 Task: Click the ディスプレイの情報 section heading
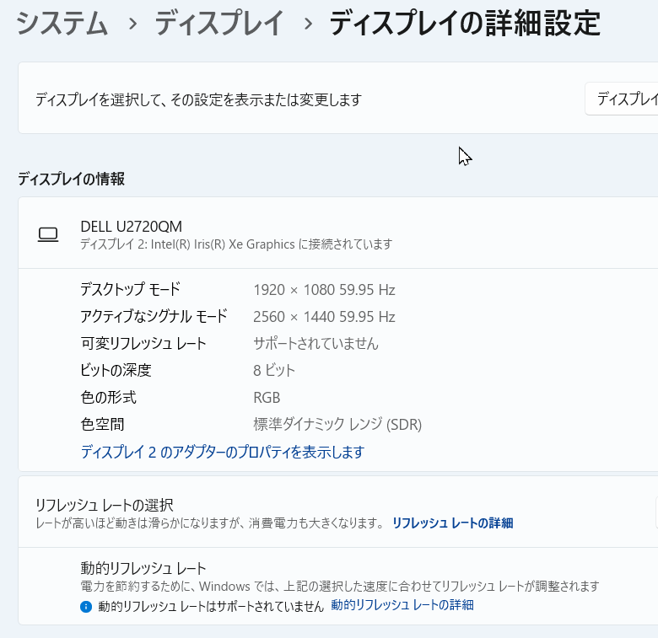72,179
